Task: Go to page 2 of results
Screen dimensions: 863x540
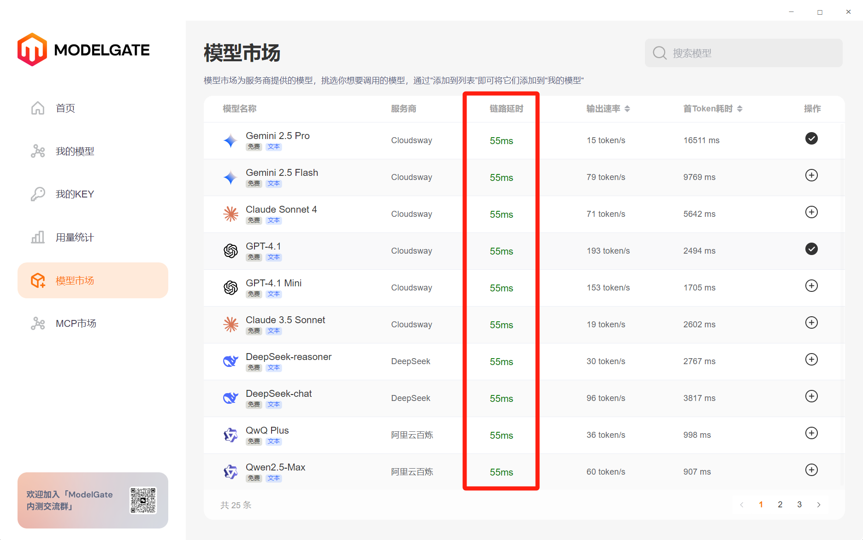Action: click(x=780, y=504)
